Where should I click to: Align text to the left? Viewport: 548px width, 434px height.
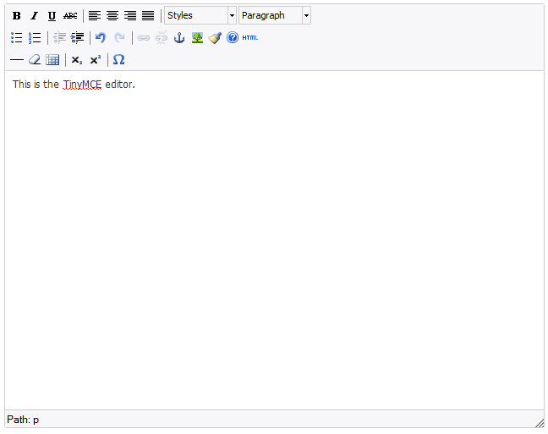95,16
